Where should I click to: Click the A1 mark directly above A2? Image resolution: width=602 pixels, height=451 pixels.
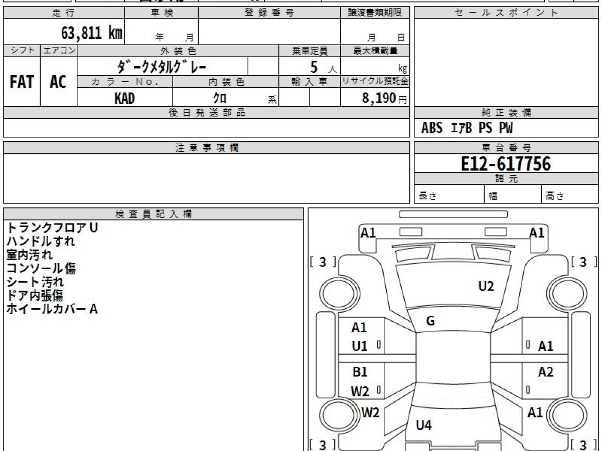(546, 346)
